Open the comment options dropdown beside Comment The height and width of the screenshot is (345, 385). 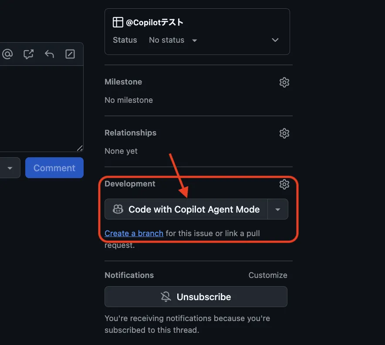10,168
